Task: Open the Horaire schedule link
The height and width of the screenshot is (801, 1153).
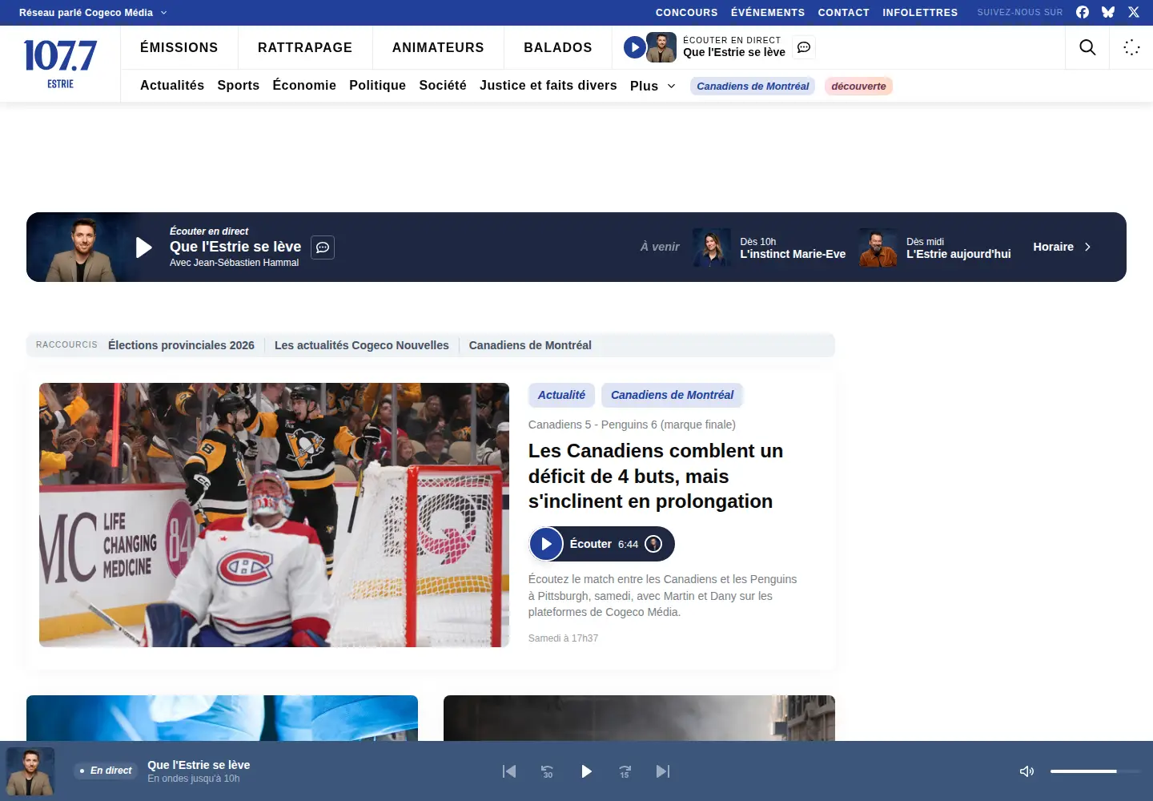Action: coord(1062,247)
